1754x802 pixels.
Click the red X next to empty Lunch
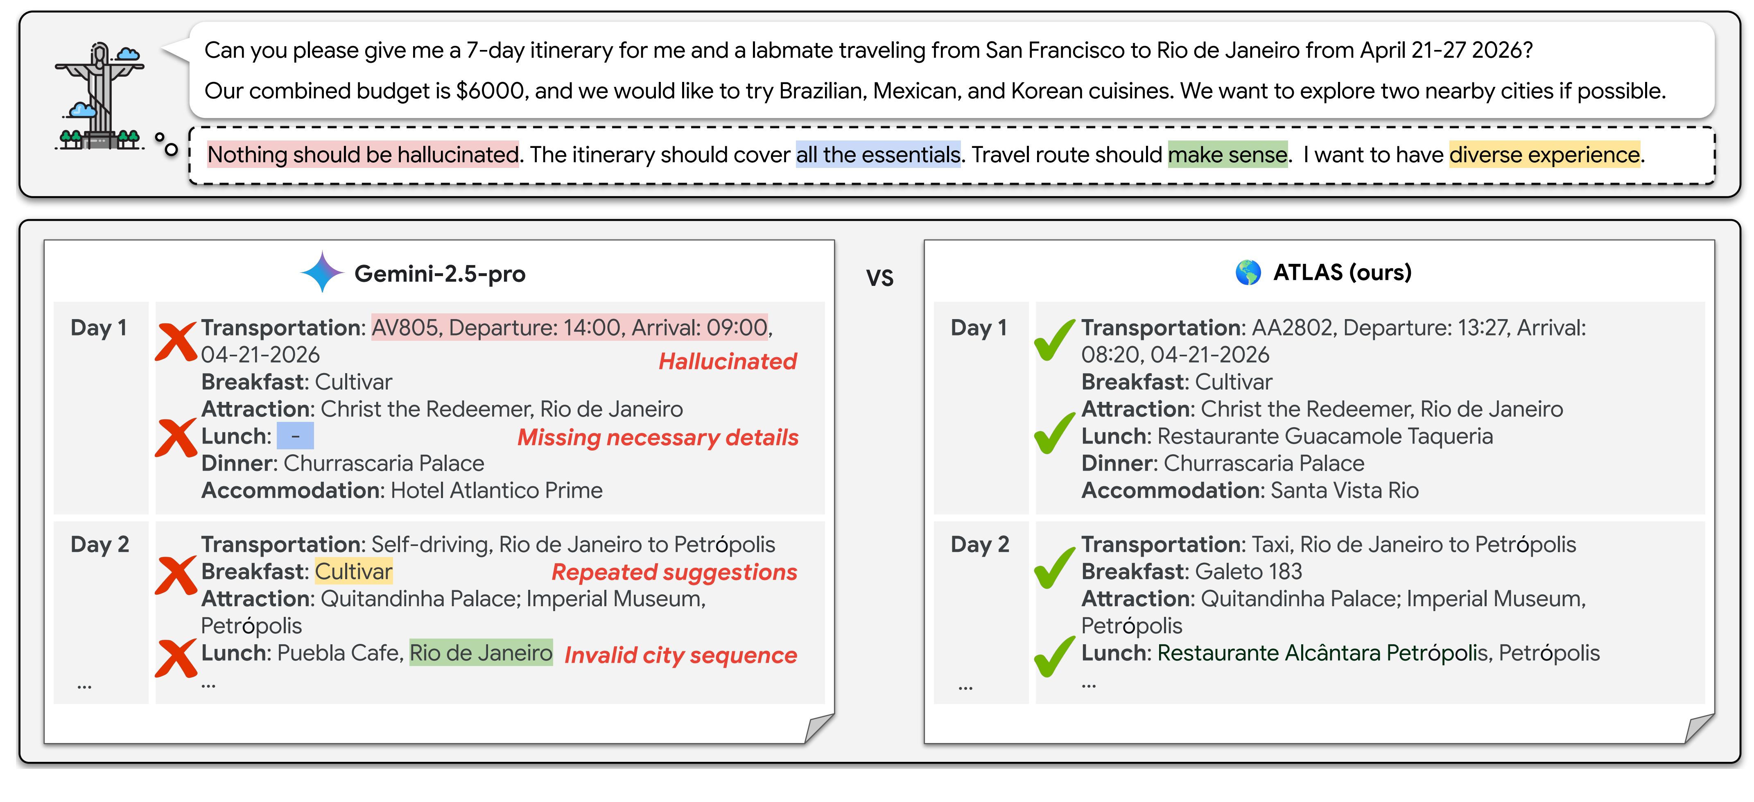tap(176, 437)
